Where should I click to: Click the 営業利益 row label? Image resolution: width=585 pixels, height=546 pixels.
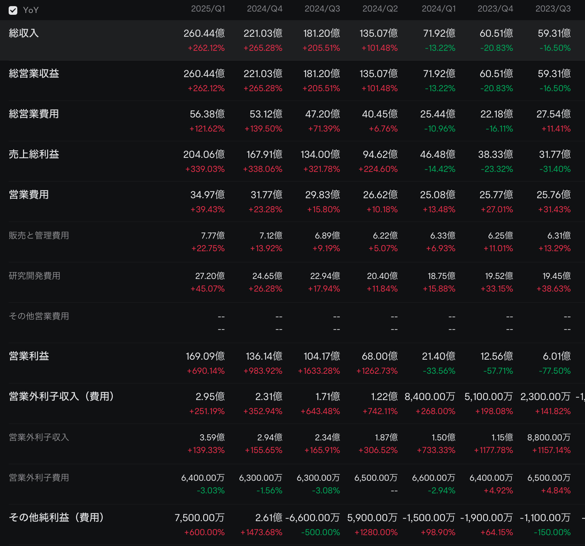click(x=29, y=356)
